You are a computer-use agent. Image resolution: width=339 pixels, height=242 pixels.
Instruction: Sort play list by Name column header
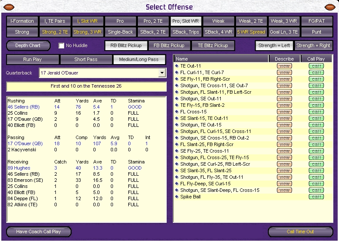[220, 59]
